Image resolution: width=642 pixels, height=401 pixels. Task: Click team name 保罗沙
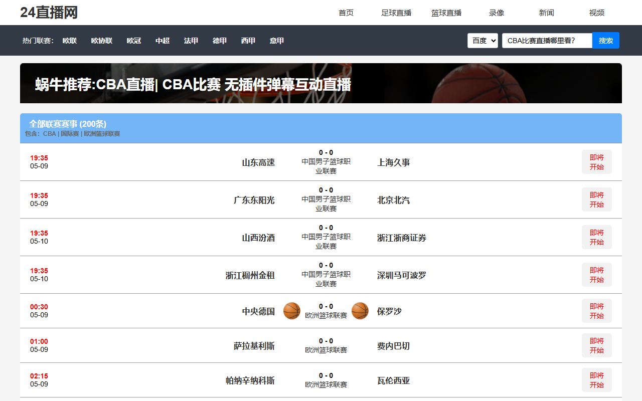pyautogui.click(x=390, y=311)
